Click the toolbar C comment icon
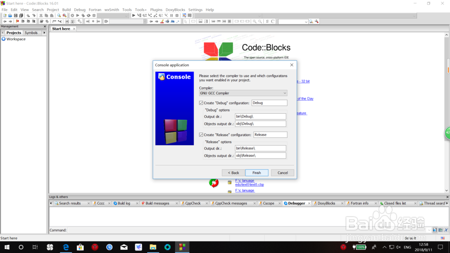This screenshot has height=253, width=450. (x=273, y=22)
